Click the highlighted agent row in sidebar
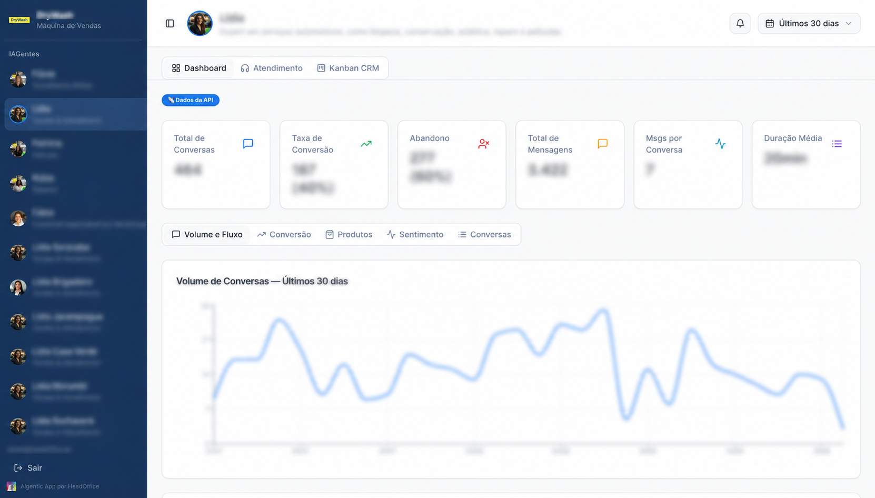 click(75, 114)
